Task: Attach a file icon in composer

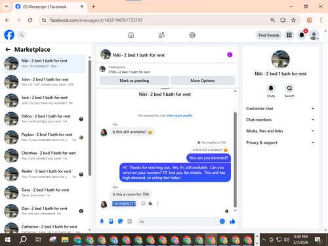Action: pyautogui.click(x=111, y=222)
